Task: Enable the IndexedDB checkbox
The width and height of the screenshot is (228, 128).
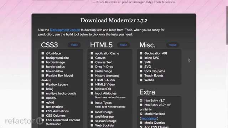Action: pos(92,89)
